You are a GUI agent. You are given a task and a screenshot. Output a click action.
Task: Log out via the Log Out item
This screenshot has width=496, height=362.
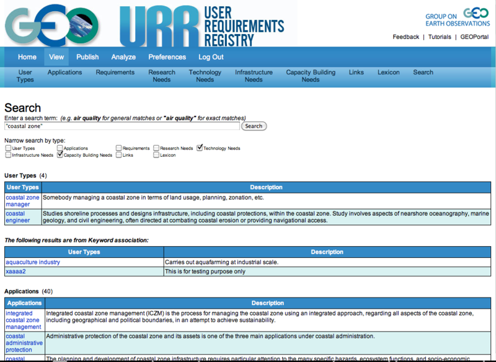(211, 57)
